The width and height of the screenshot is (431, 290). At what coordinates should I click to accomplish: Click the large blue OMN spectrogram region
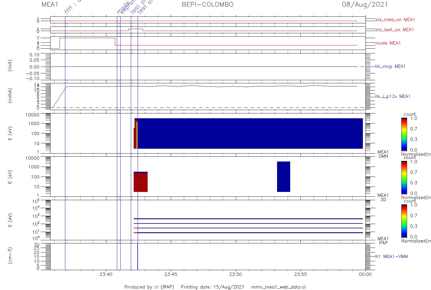tap(250, 133)
